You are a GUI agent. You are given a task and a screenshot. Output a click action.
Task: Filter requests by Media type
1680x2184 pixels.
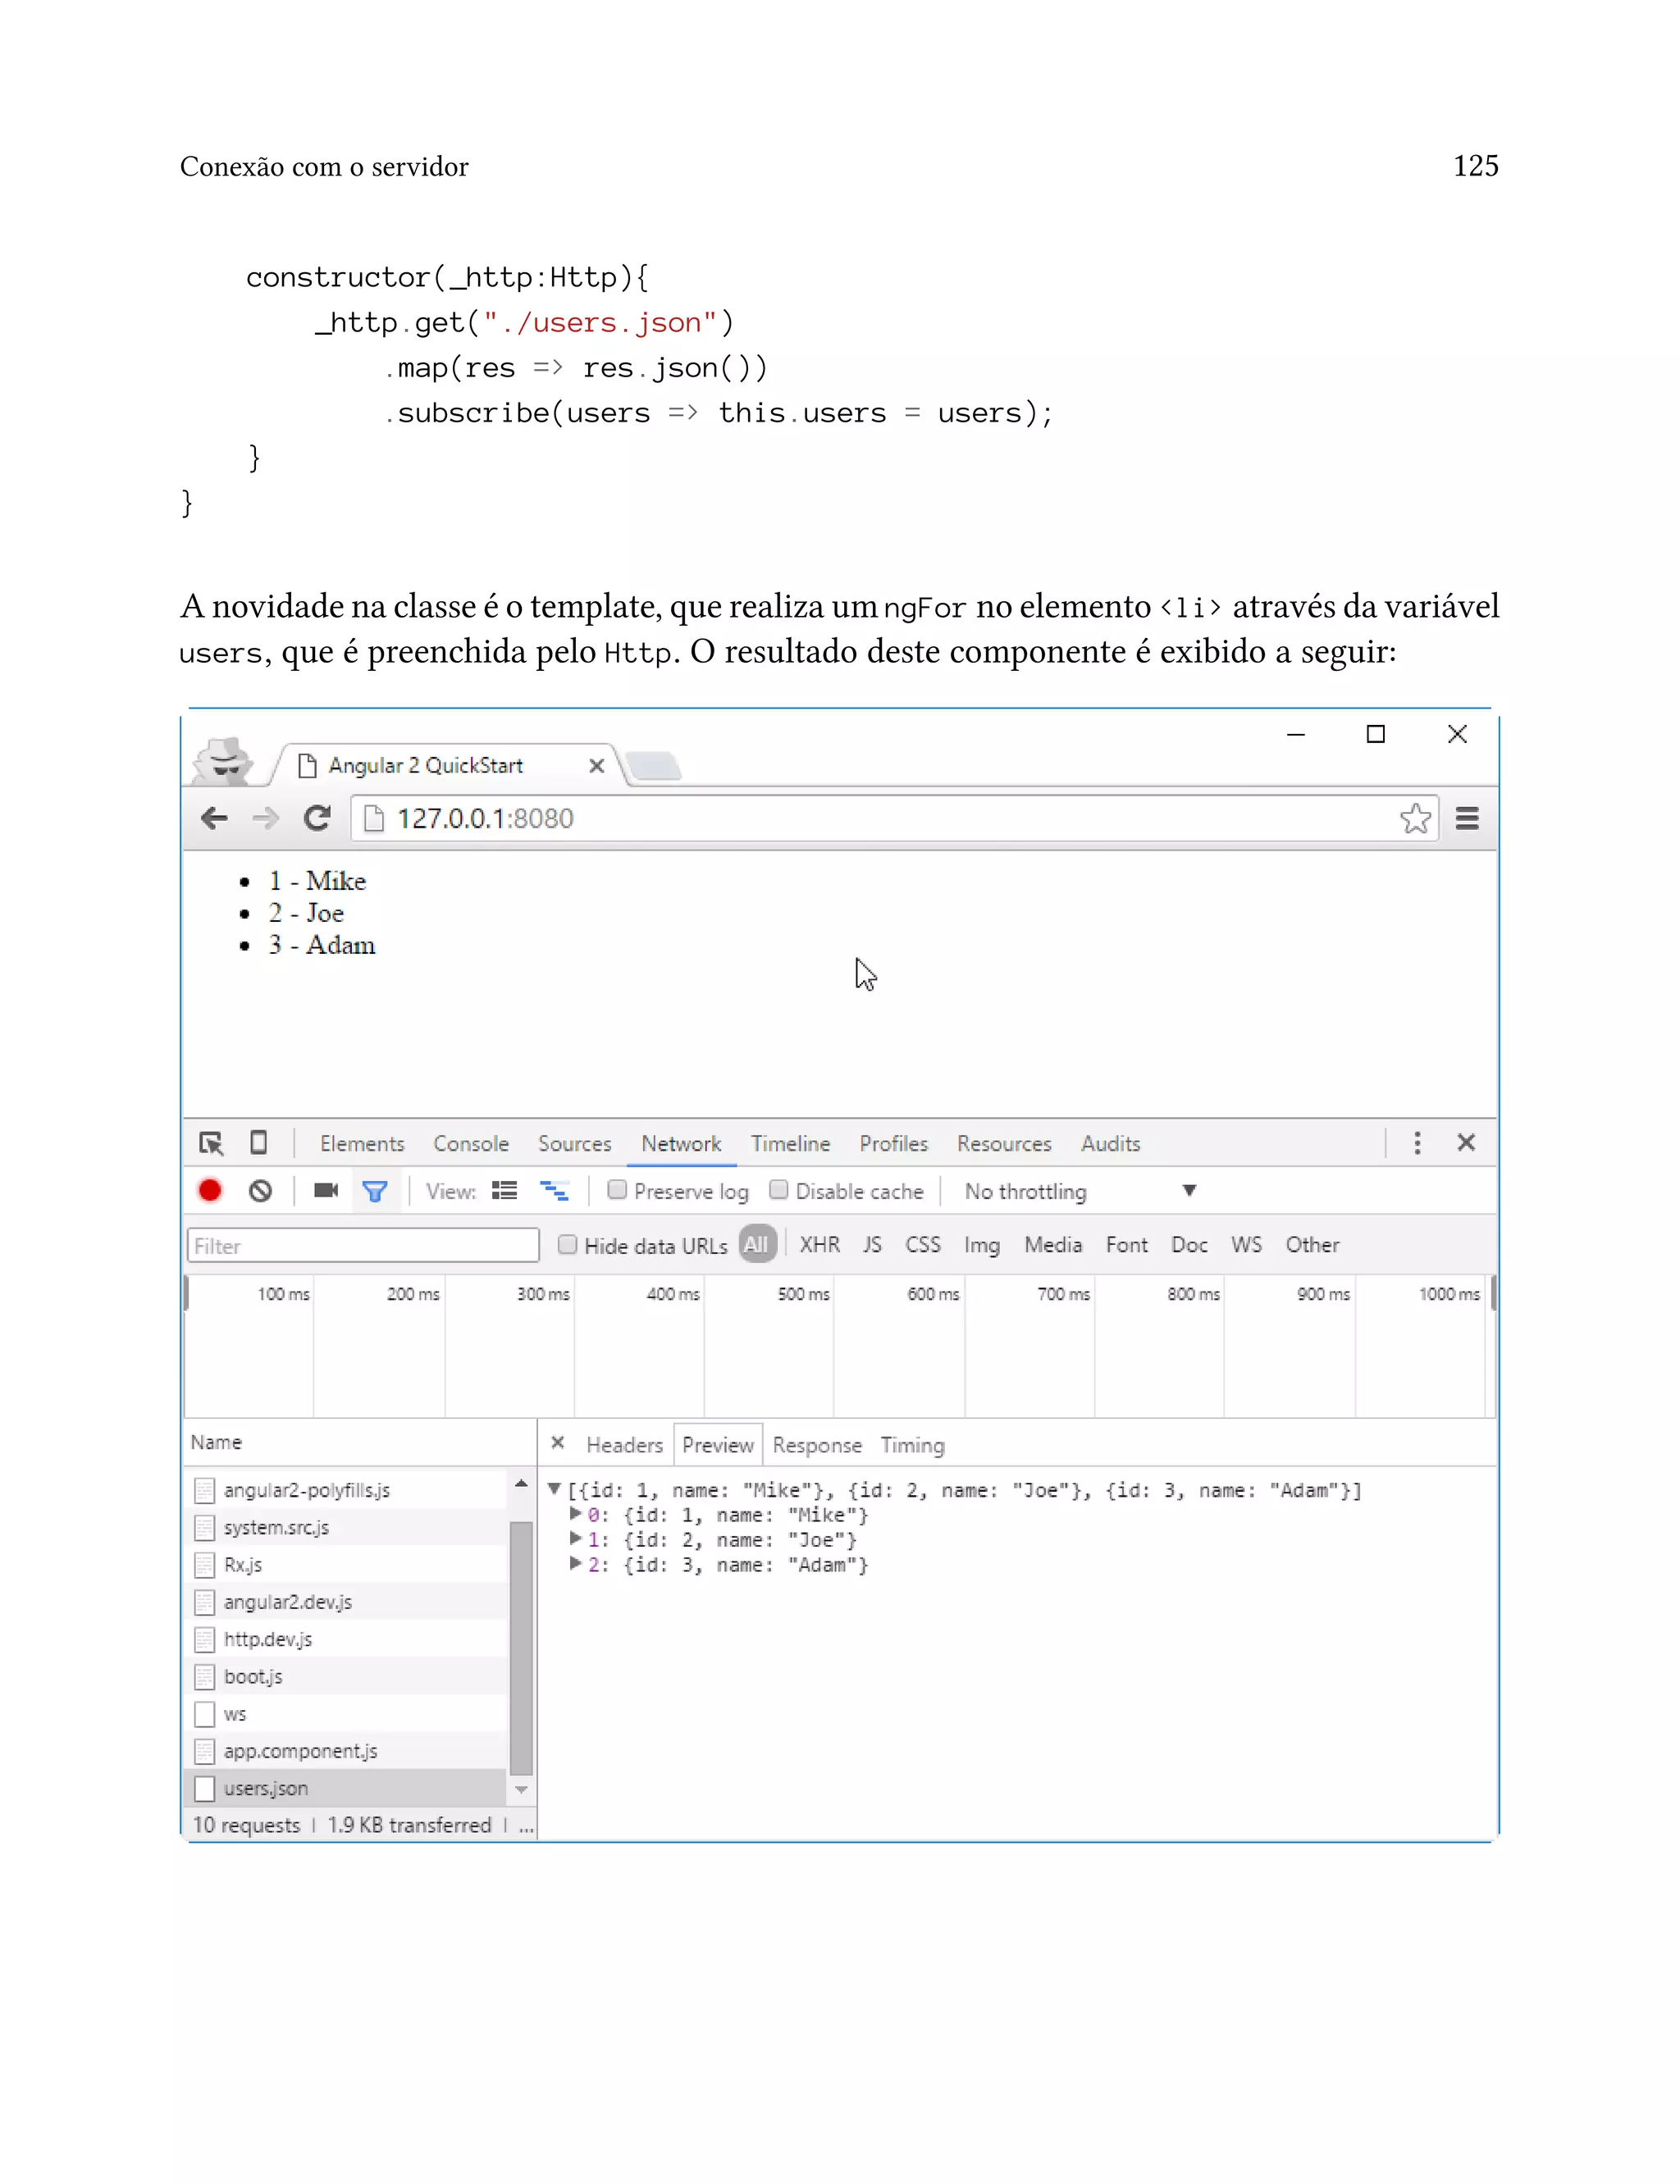pyautogui.click(x=1053, y=1244)
